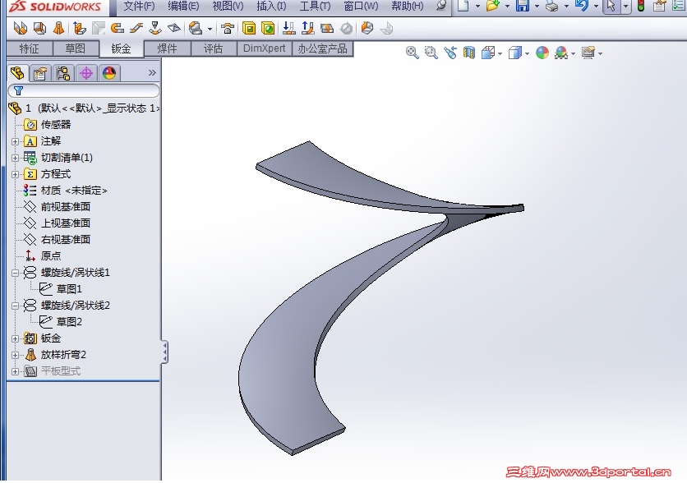The height and width of the screenshot is (483, 687).
Task: Open the 办公室产品 tab
Action: [x=322, y=48]
